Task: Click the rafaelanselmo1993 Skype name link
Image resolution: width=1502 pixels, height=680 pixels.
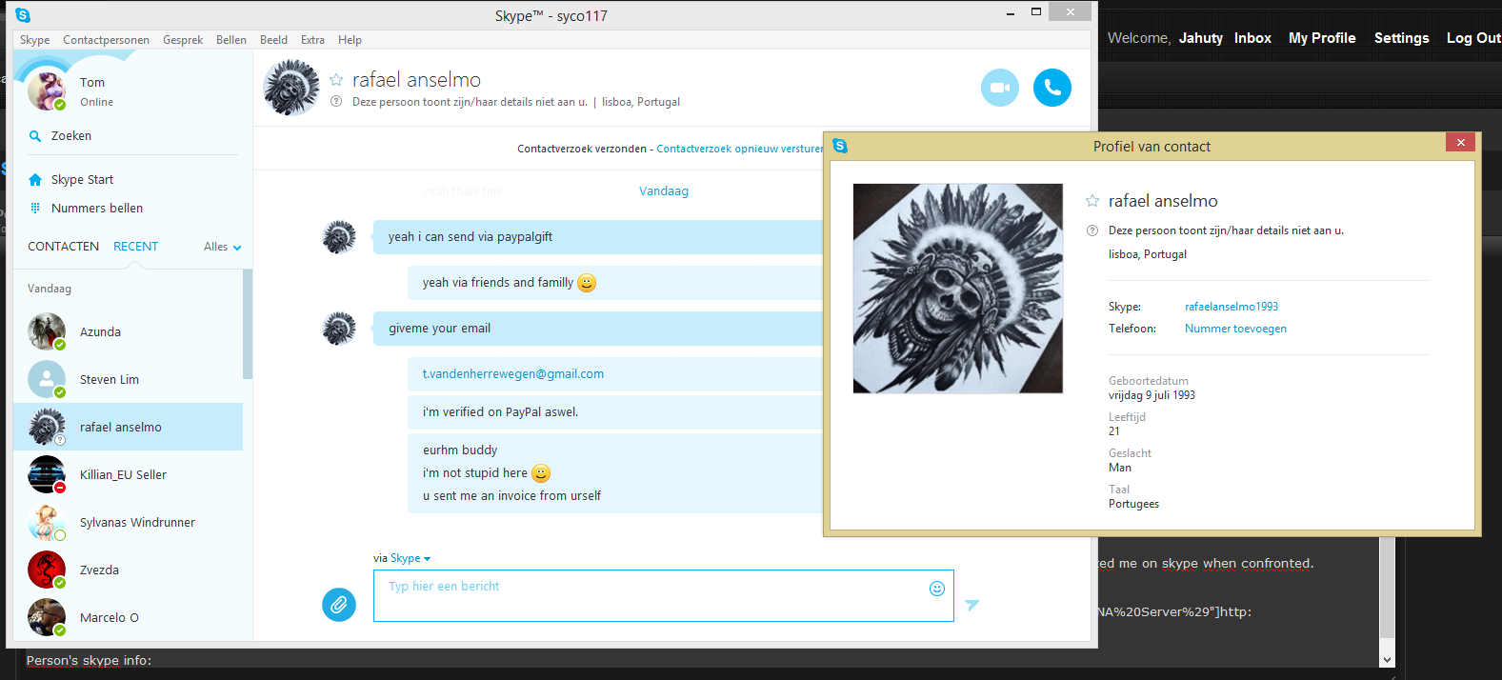Action: tap(1232, 307)
